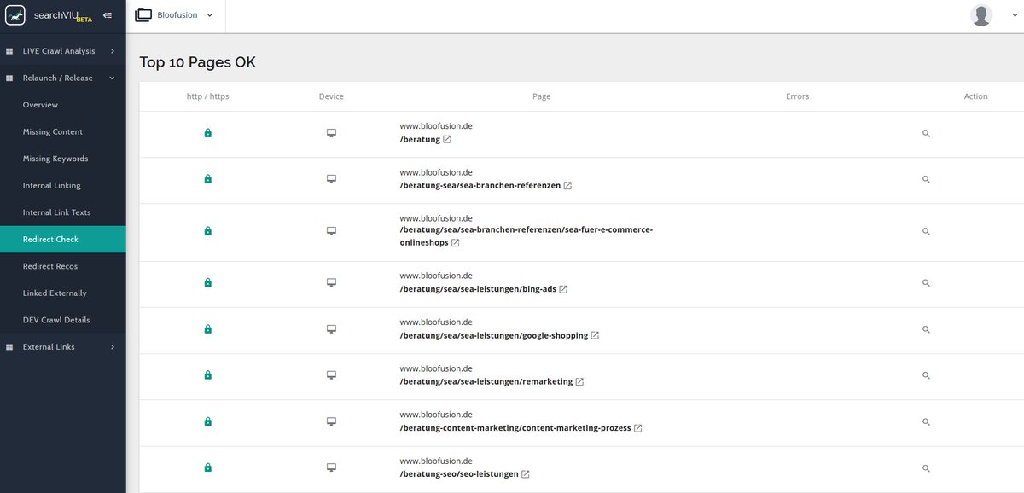Open external link icon beside bing-ads
Screen dimensions: 1024x493
[563, 289]
